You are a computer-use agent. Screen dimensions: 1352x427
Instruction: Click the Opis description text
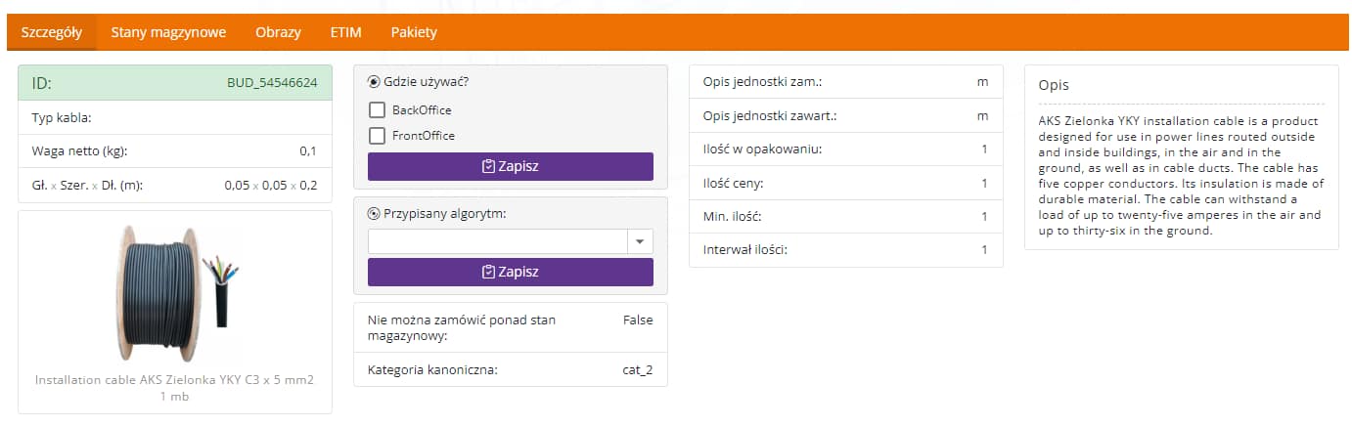[1180, 176]
